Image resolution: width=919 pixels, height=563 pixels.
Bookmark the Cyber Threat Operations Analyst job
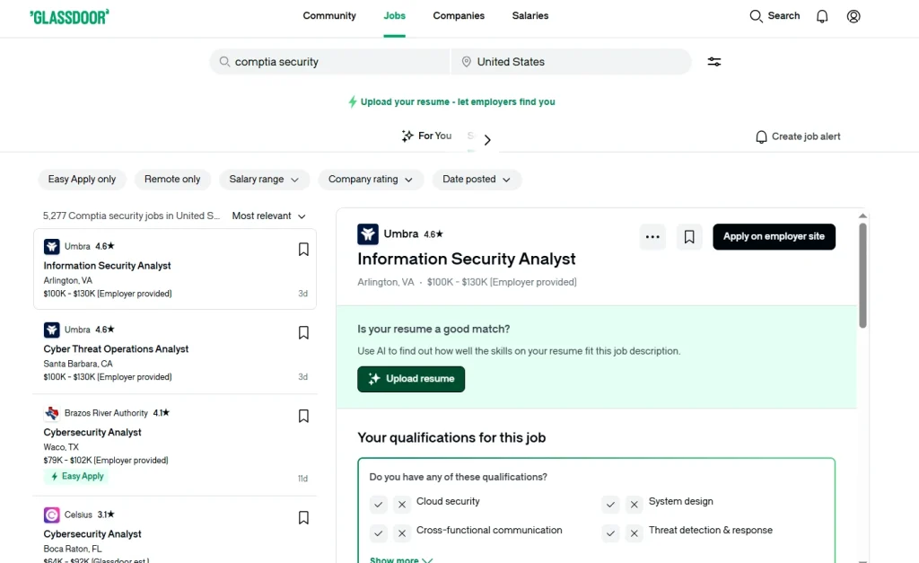303,332
